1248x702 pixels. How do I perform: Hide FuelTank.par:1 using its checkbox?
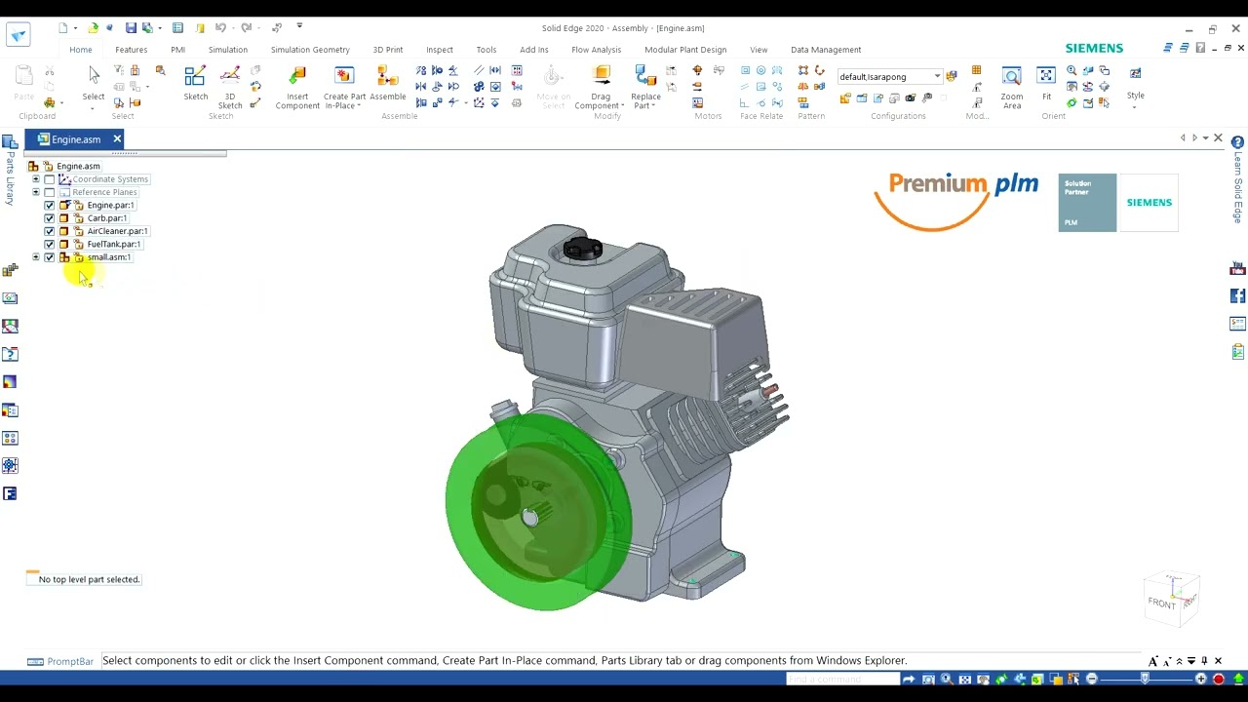[x=50, y=244]
